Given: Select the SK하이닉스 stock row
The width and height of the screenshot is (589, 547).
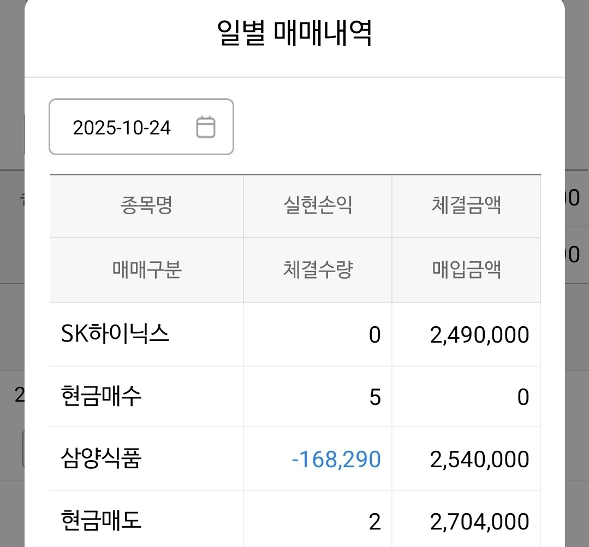Looking at the screenshot, I should (115, 334).
